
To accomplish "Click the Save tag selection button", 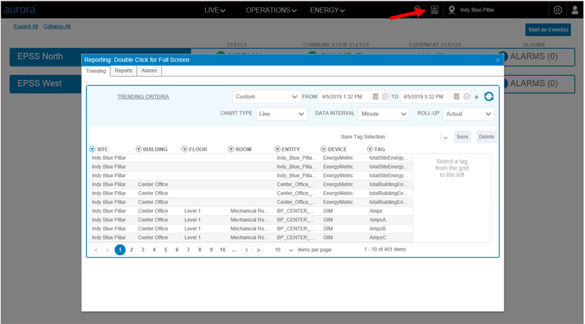I will click(462, 137).
